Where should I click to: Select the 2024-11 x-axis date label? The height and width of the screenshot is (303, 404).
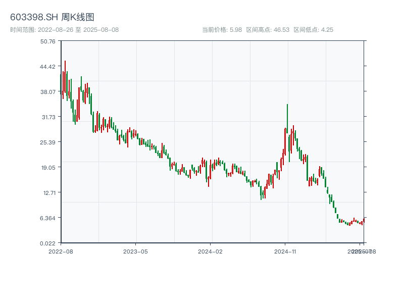pos(285,251)
